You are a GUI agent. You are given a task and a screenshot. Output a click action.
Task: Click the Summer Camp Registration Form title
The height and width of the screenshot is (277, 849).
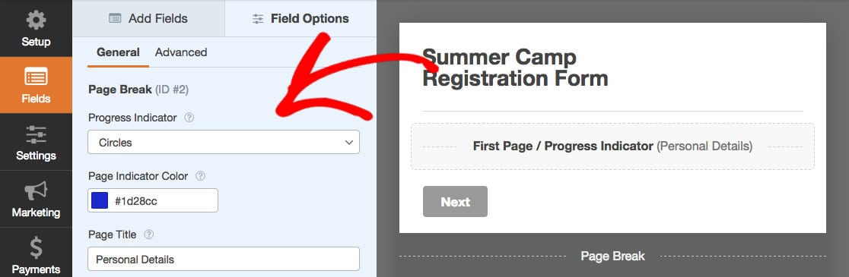pos(515,68)
